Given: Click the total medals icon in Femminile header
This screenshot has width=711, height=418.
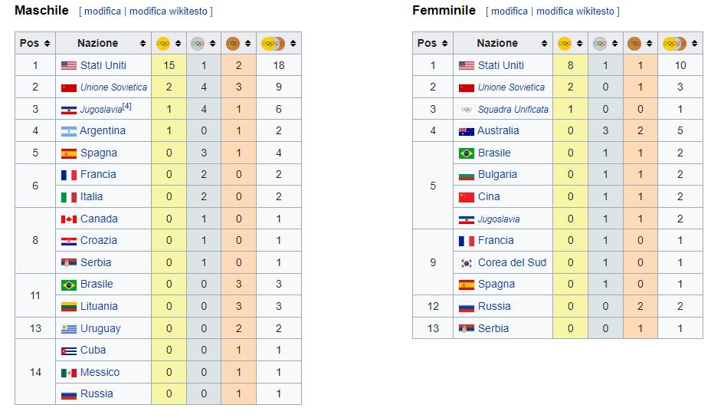Looking at the screenshot, I should pos(673,44).
